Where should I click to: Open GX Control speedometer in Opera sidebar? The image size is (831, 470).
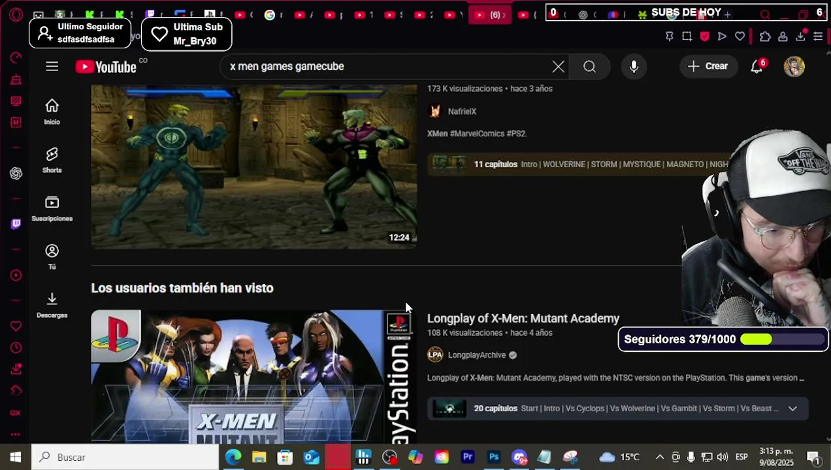[16, 58]
